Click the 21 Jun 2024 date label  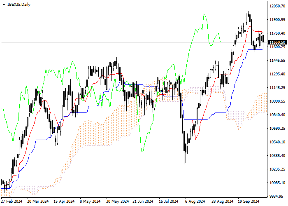click(143, 201)
